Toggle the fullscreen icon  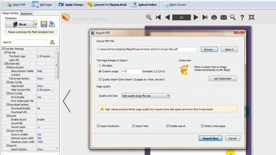251,17
